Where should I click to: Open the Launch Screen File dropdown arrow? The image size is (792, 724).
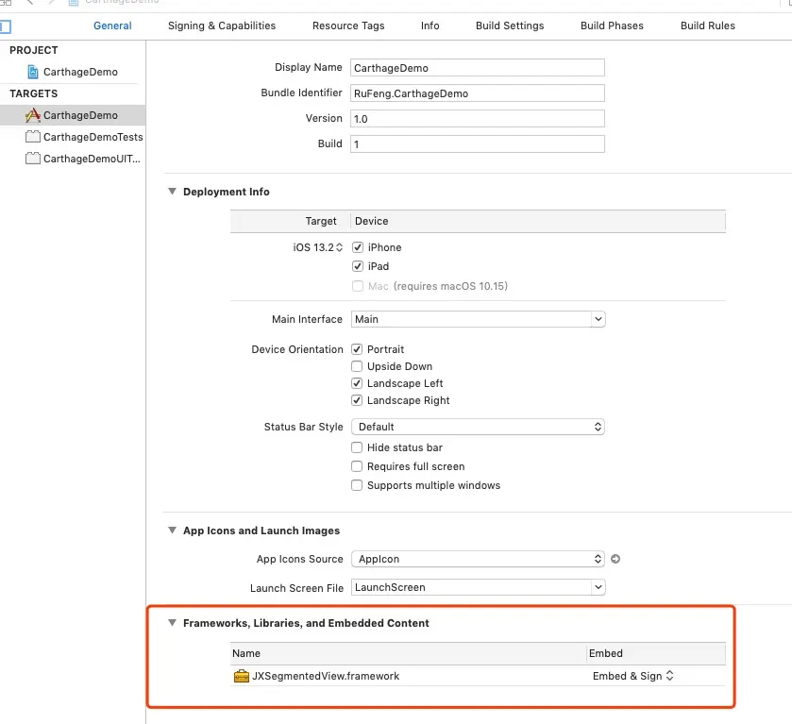click(598, 587)
